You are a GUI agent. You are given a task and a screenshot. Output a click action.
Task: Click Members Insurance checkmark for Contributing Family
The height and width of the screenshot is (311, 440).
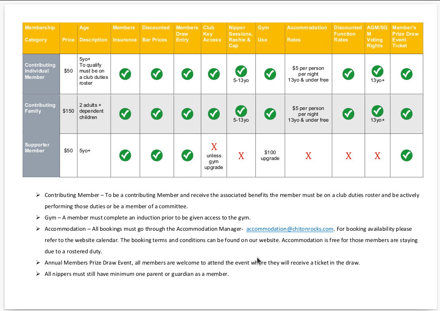coord(125,114)
